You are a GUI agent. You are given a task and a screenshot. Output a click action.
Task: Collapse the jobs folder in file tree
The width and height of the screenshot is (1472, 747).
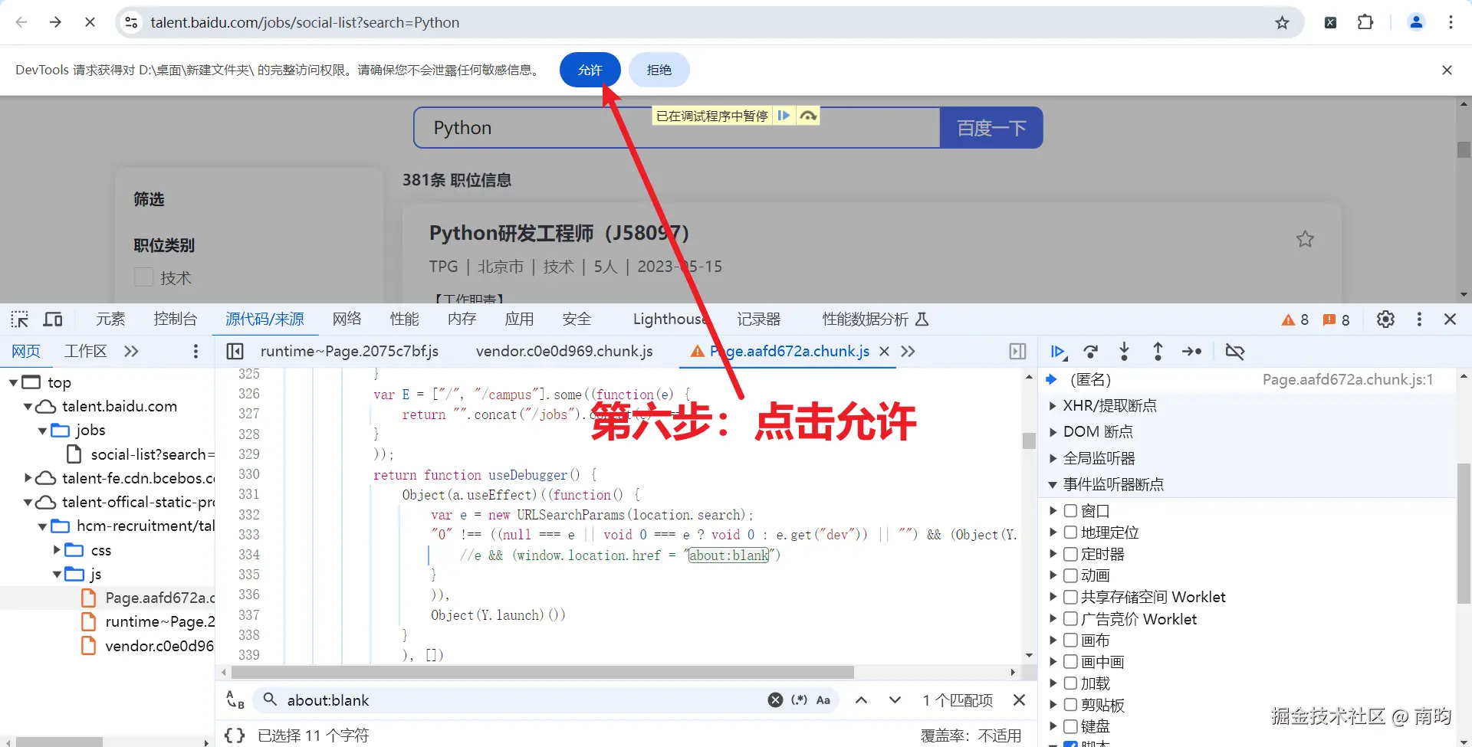44,430
